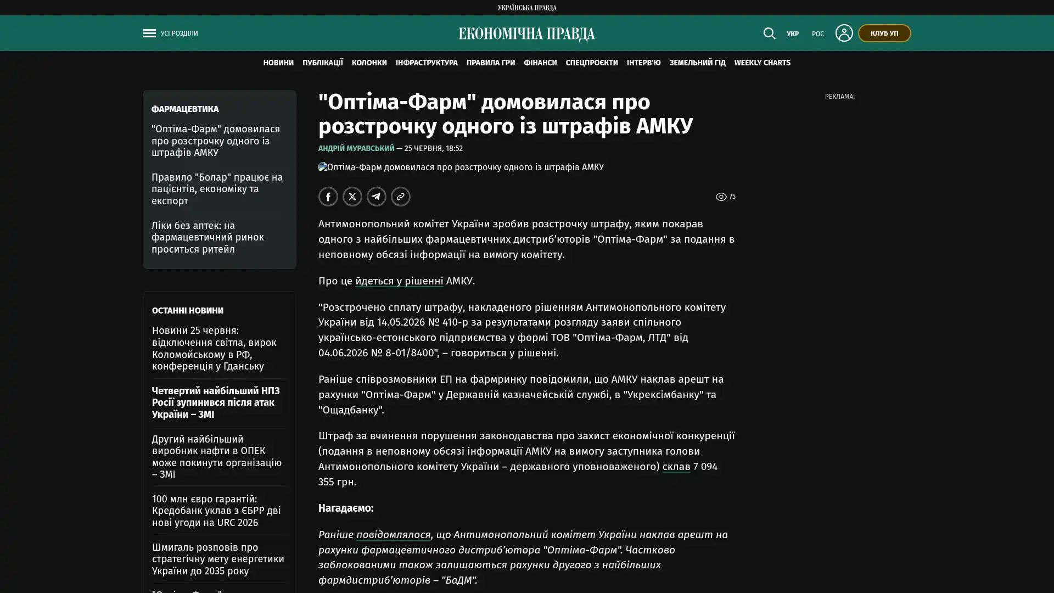Share article via Telegram

click(x=377, y=197)
